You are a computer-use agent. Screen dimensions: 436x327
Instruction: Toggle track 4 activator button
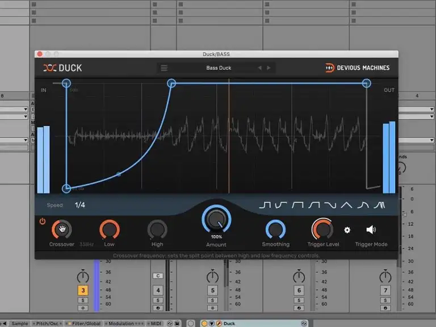coord(158,290)
